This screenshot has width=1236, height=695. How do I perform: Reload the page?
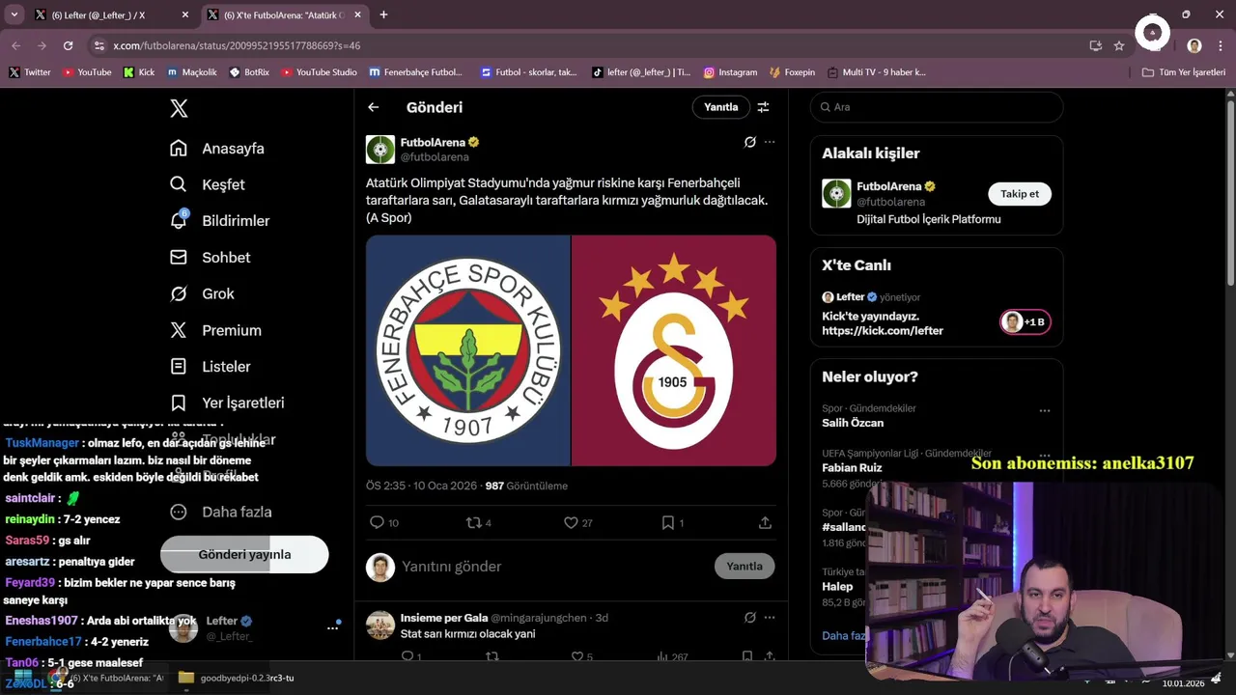68,45
